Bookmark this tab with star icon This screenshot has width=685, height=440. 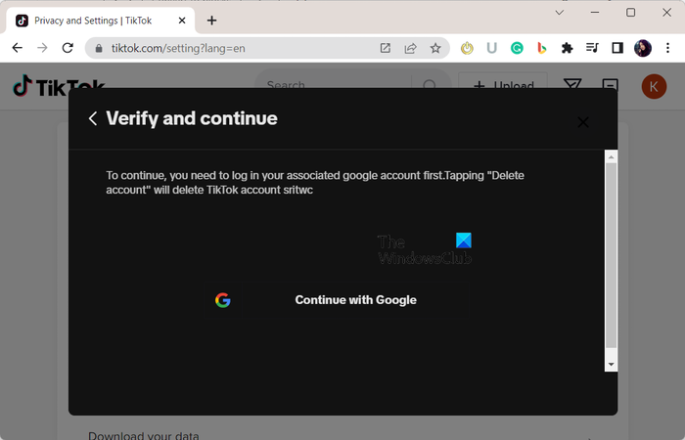click(x=435, y=48)
